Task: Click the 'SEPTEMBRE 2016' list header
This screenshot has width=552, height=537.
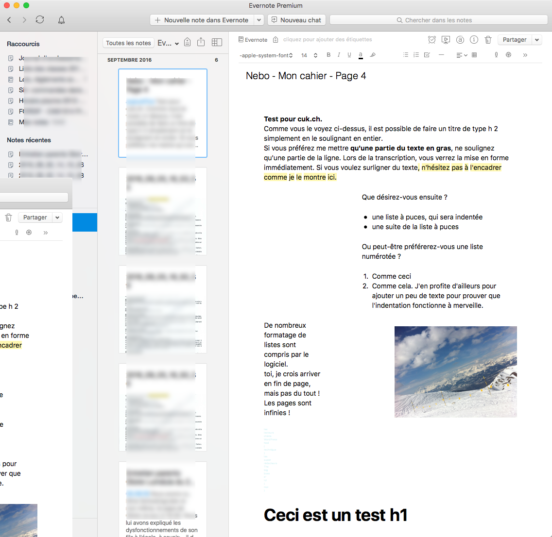Action: tap(130, 60)
